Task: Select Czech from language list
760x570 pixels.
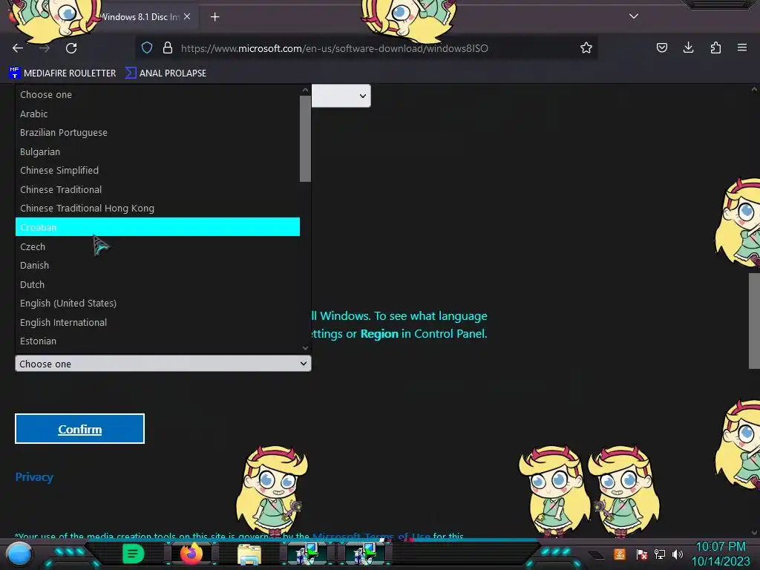Action: 157,246
